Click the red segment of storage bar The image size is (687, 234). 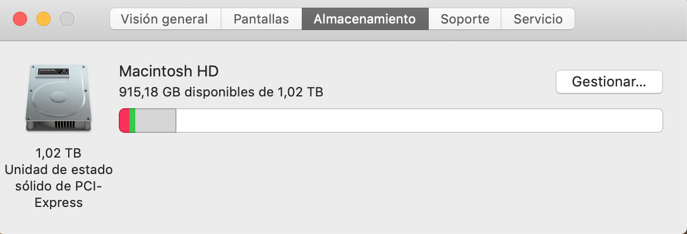(x=125, y=121)
